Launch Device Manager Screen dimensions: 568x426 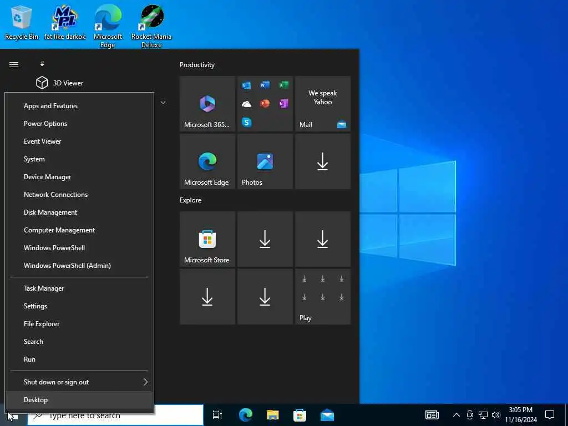click(79, 177)
